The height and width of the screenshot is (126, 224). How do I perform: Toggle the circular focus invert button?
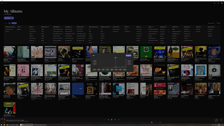(x=9, y=23)
